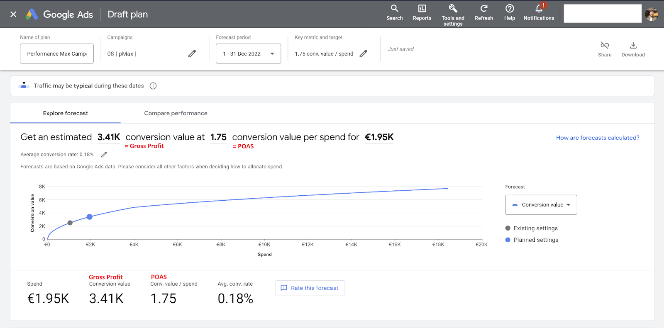Screen dimensions: 664x328
Task: Edit average conversion rate pencil
Action: pos(104,155)
